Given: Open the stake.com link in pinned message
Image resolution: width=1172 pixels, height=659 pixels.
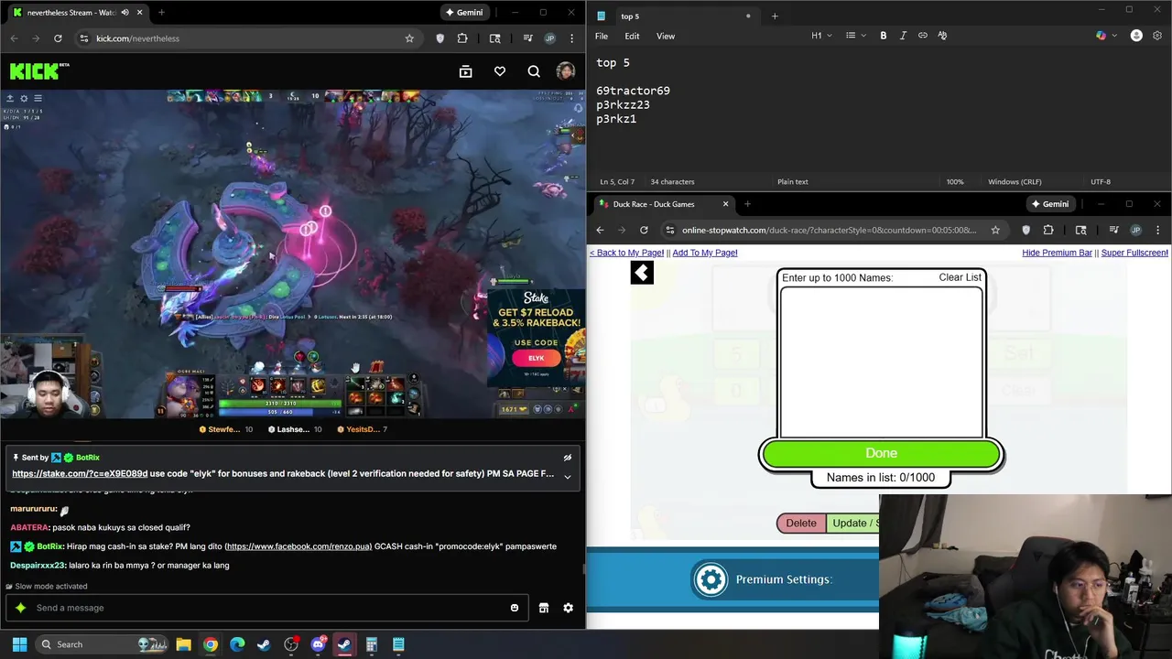Looking at the screenshot, I should (x=80, y=474).
